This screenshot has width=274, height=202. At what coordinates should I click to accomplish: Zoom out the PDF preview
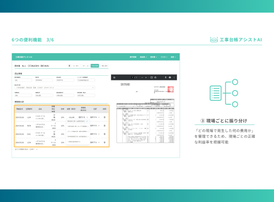(x=142, y=77)
